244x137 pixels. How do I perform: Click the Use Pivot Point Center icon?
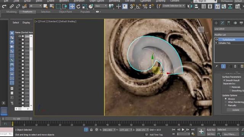(x=111, y=6)
